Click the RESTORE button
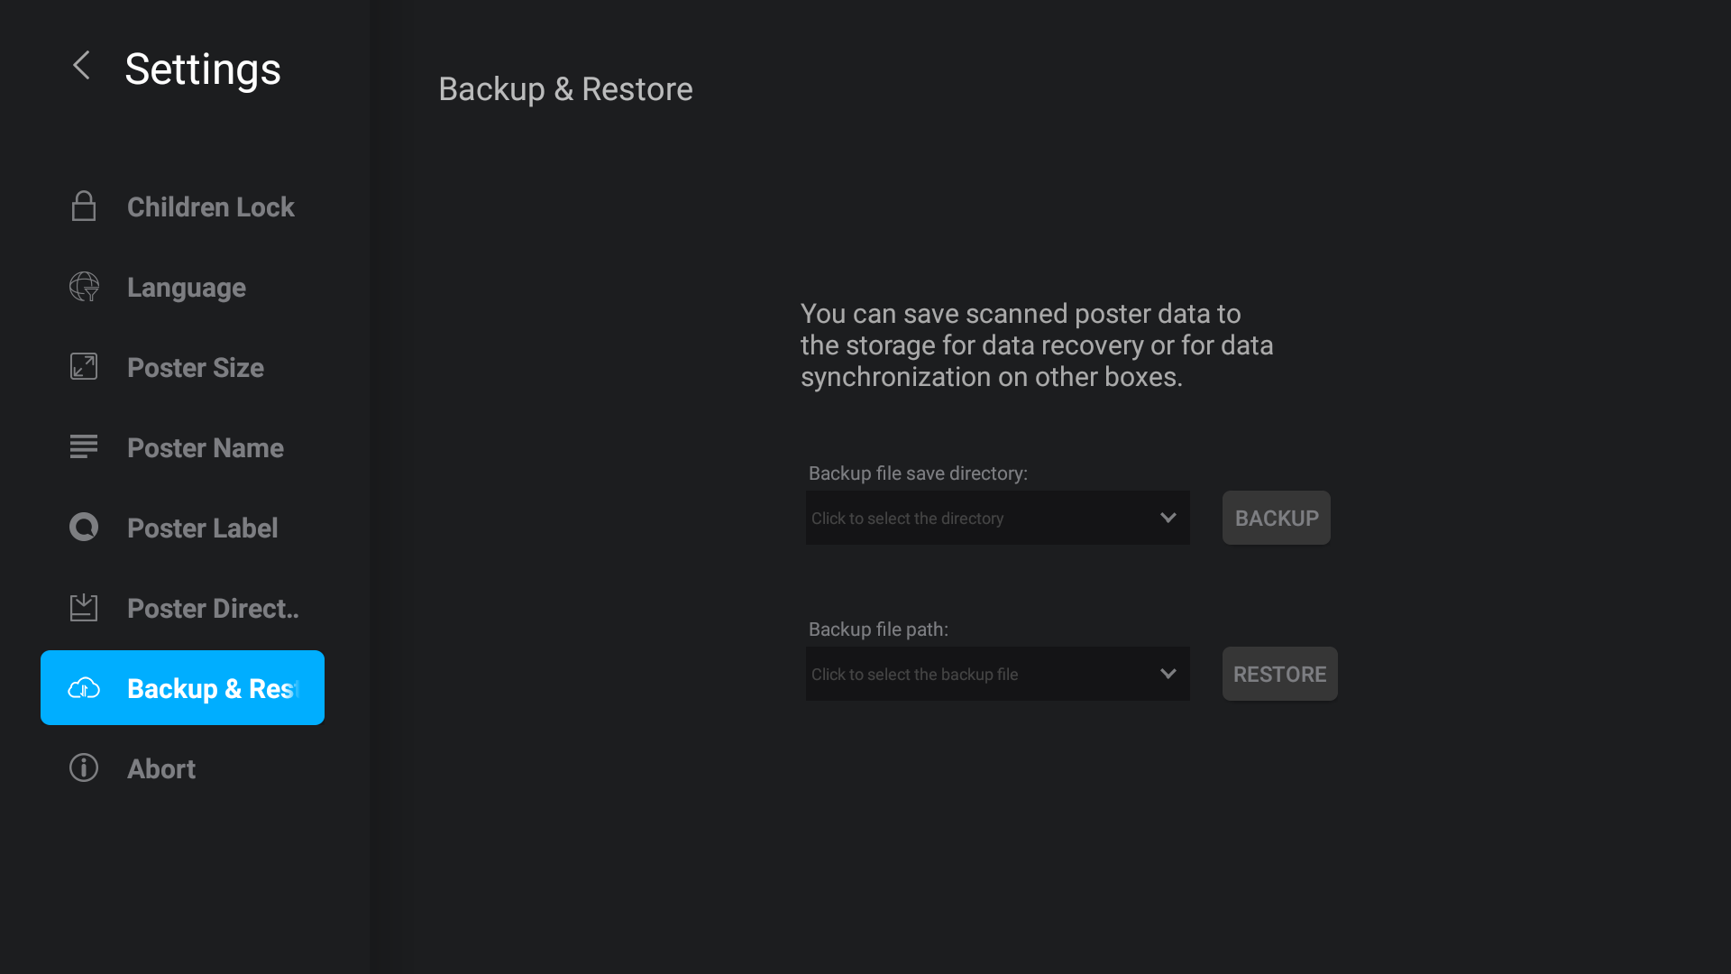The width and height of the screenshot is (1731, 974). coord(1280,674)
